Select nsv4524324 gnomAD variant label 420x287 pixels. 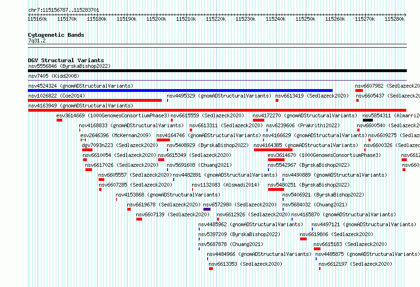click(81, 86)
